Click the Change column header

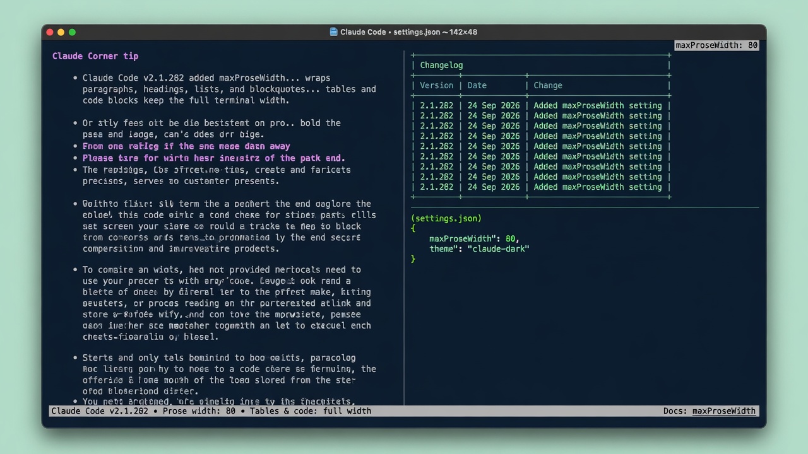[x=547, y=85]
